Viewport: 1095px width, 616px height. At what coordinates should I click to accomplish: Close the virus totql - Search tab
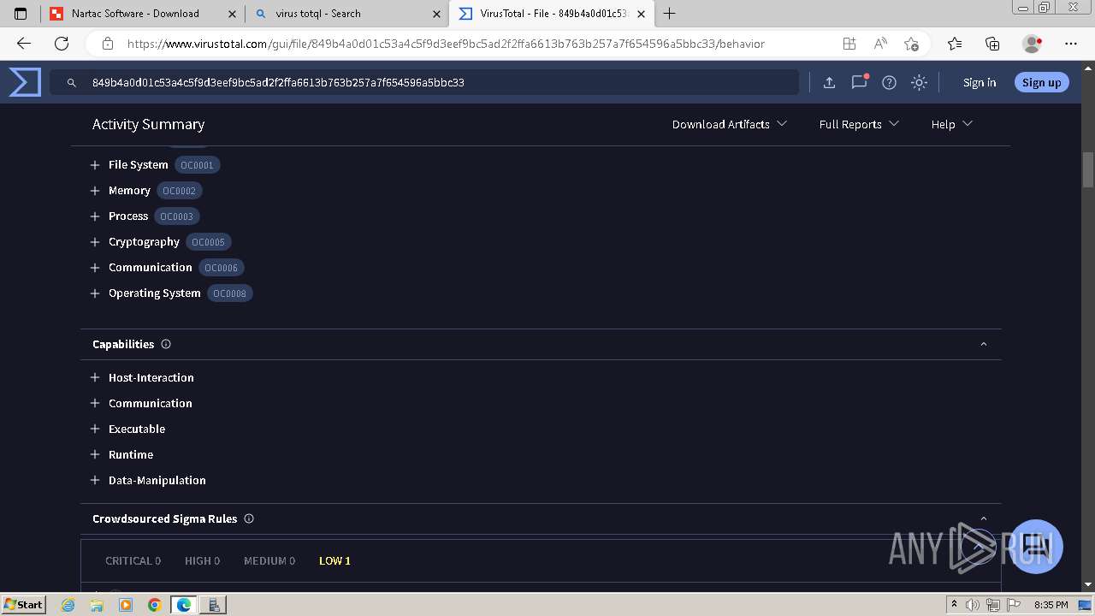pos(436,14)
